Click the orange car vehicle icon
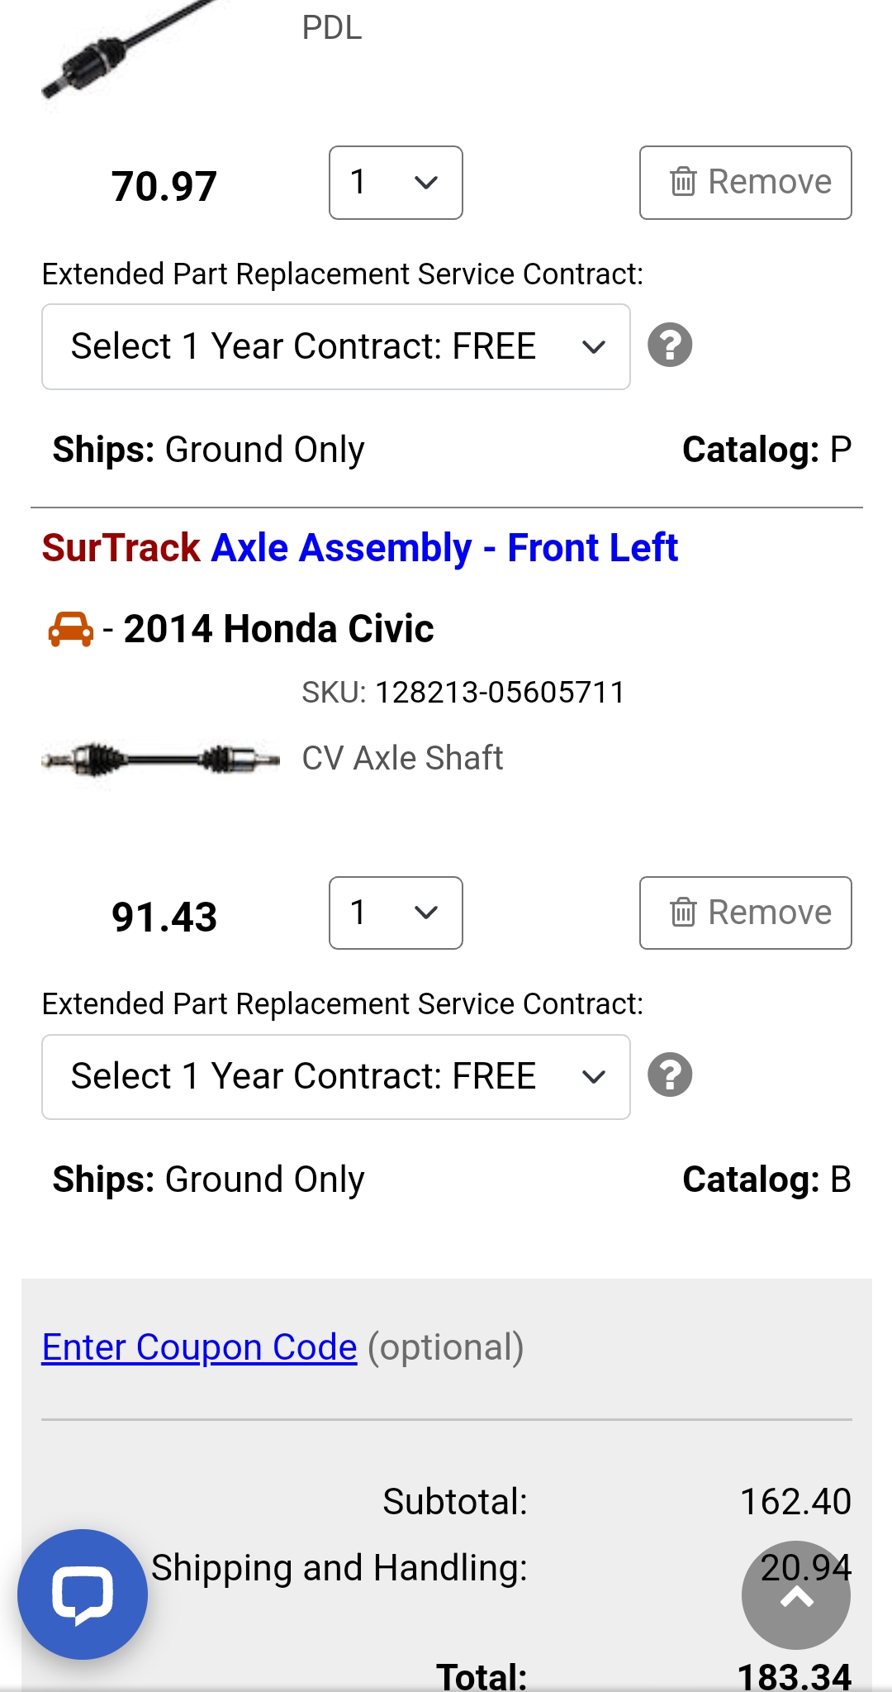Screen dimensions: 892x1692 point(71,630)
